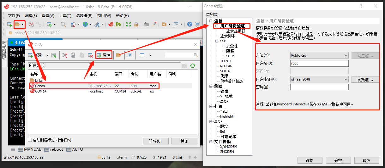Click delete session red X icon
Viewport: 385px width, 168px height.
tap(90, 55)
